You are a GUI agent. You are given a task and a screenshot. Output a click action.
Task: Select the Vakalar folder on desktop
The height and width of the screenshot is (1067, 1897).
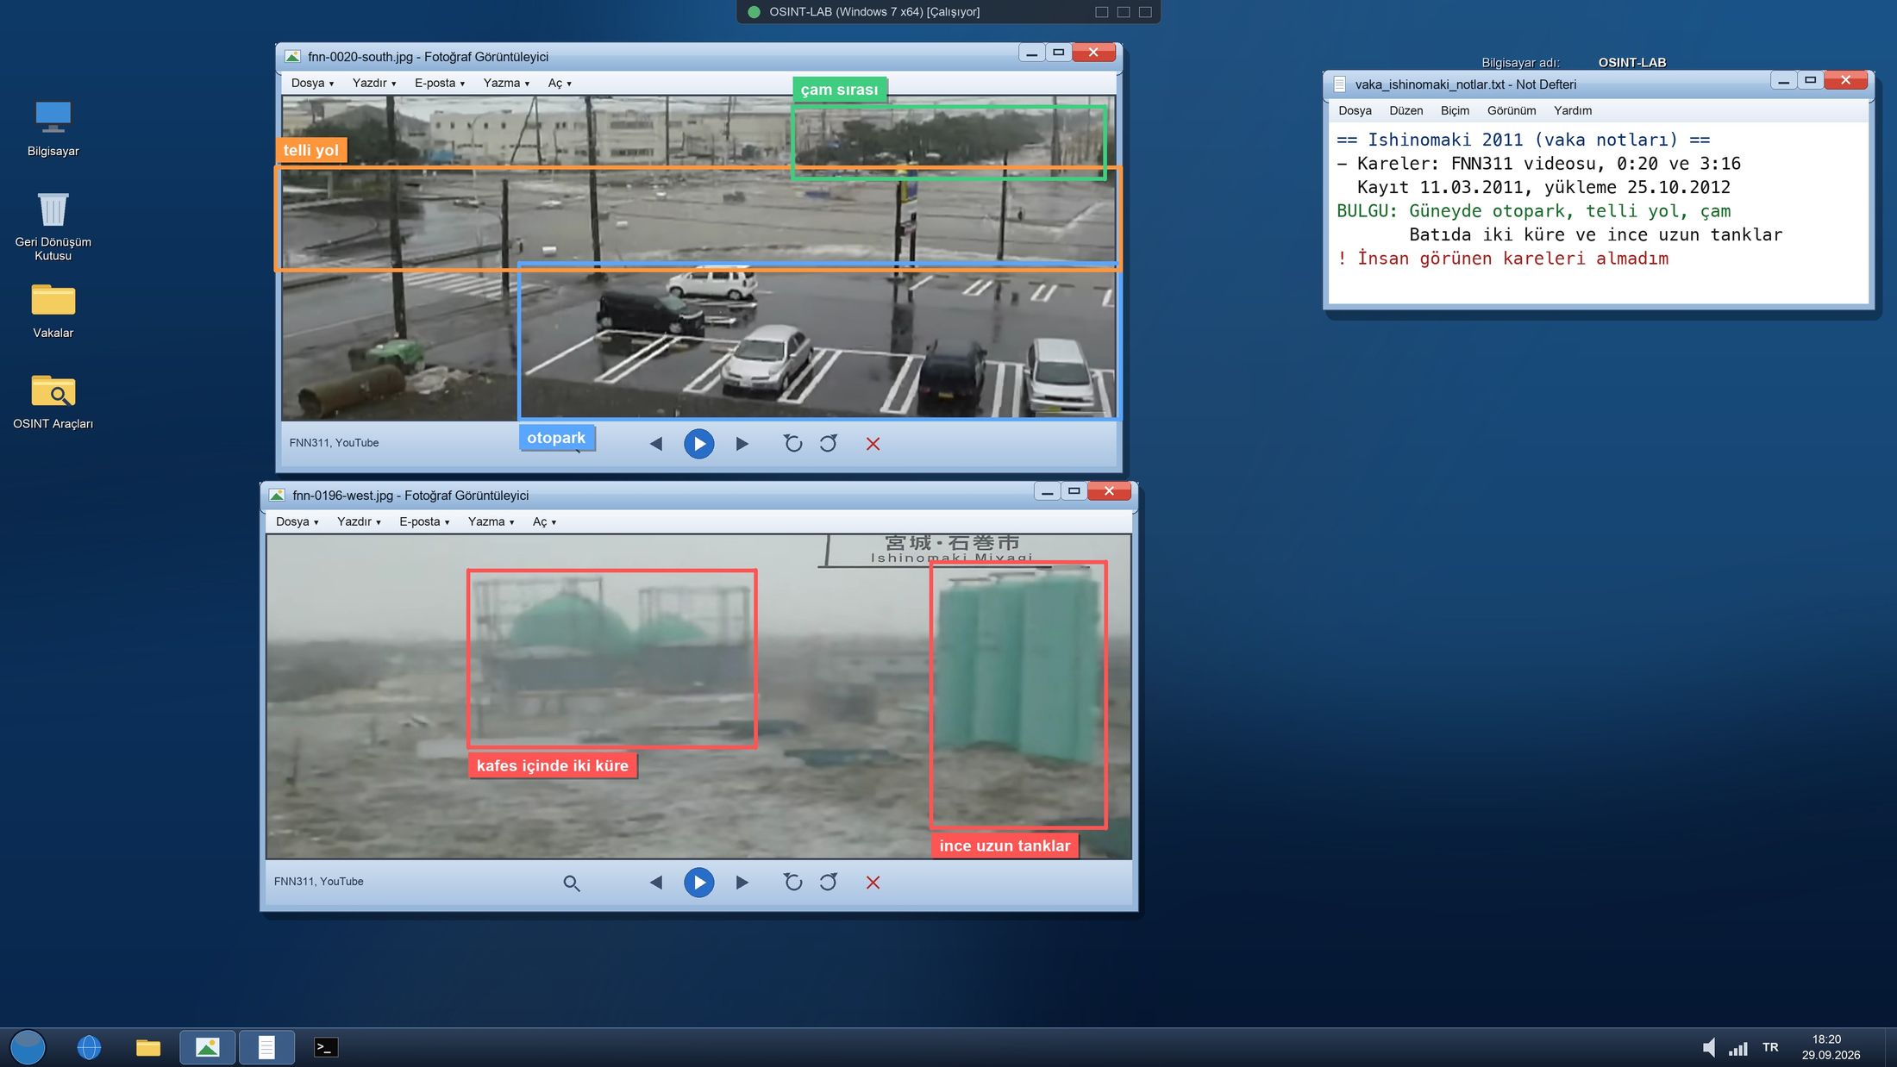click(53, 310)
